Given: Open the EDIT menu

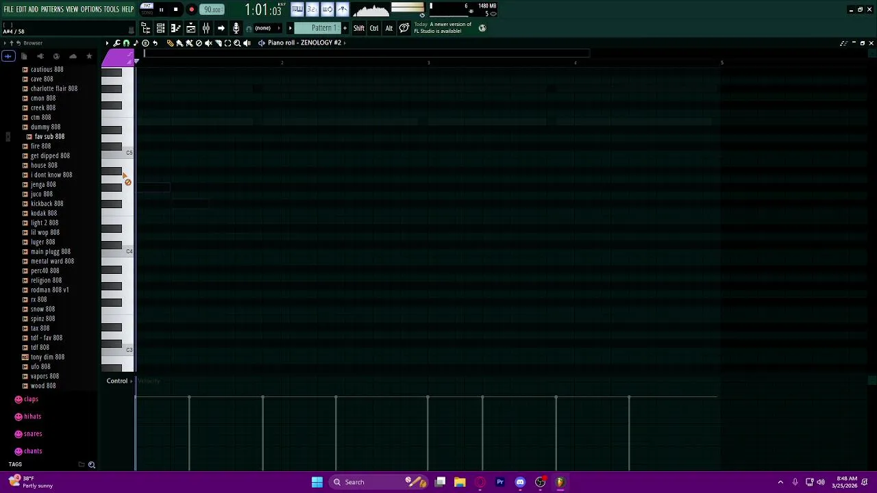Looking at the screenshot, I should click(21, 9).
